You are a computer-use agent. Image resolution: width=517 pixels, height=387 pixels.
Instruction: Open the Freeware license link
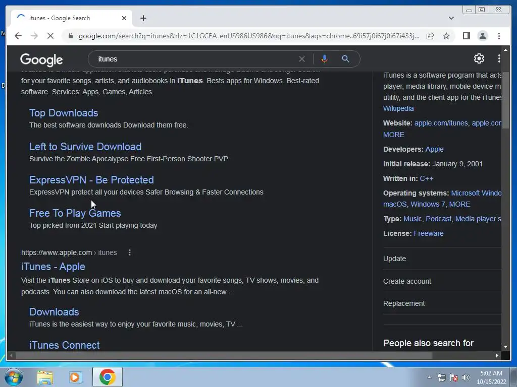pos(429,233)
